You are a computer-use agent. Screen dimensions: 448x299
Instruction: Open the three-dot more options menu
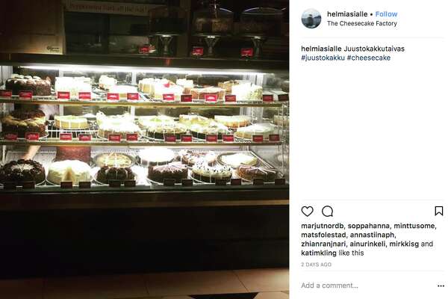pos(441,286)
